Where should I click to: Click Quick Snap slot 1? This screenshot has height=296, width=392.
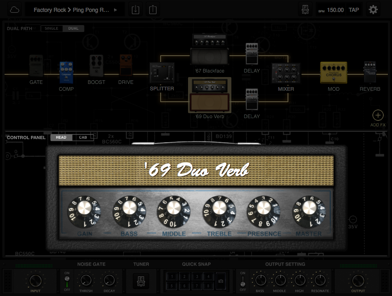(x=171, y=276)
